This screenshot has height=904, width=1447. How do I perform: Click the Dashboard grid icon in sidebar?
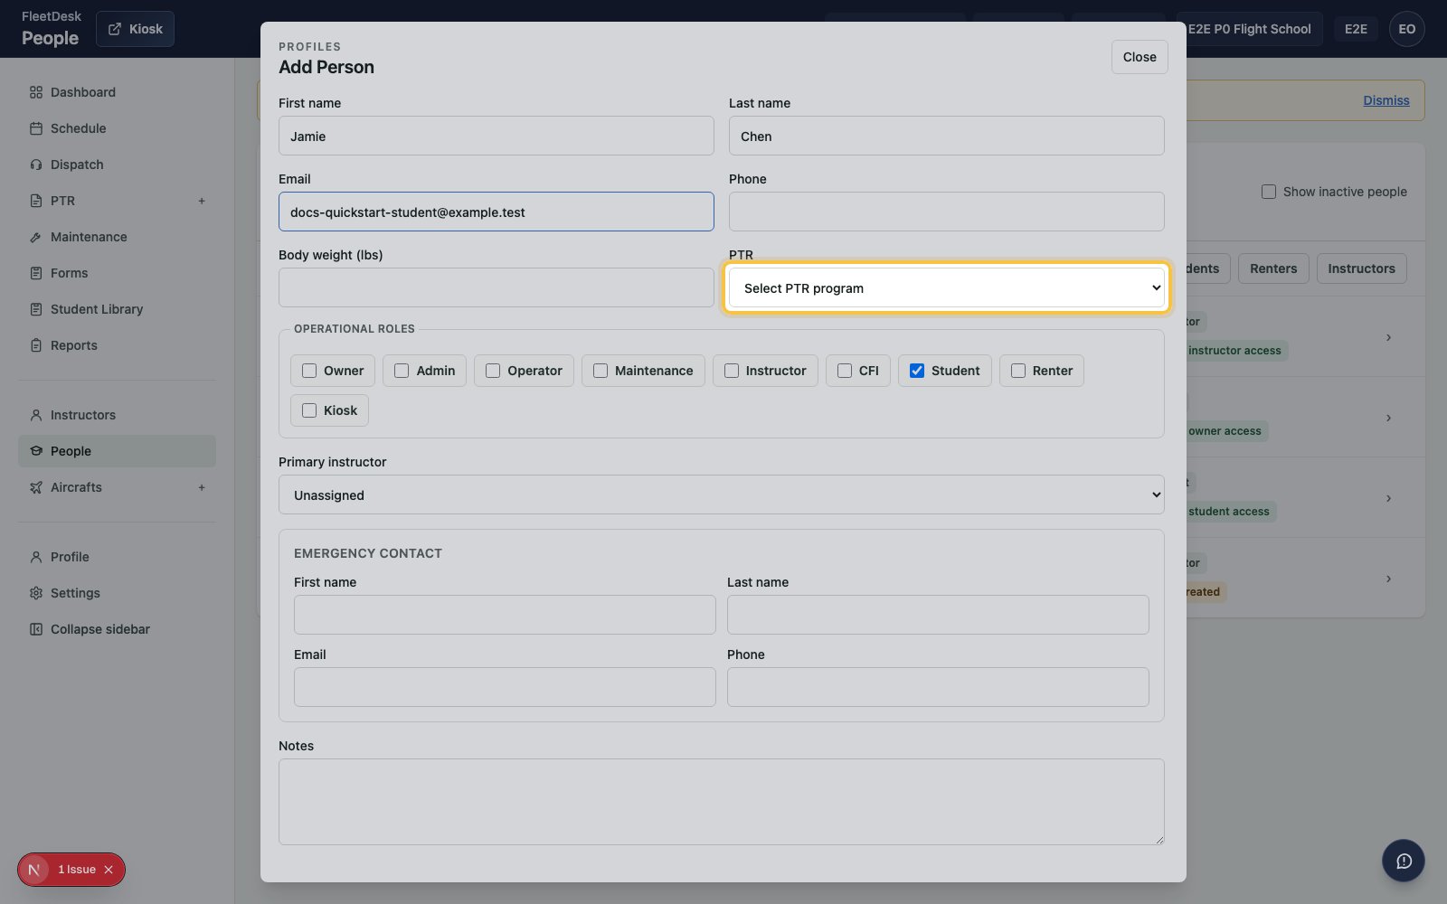36,92
